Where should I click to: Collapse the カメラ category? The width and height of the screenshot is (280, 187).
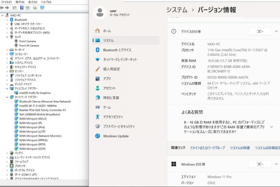coord(7,37)
